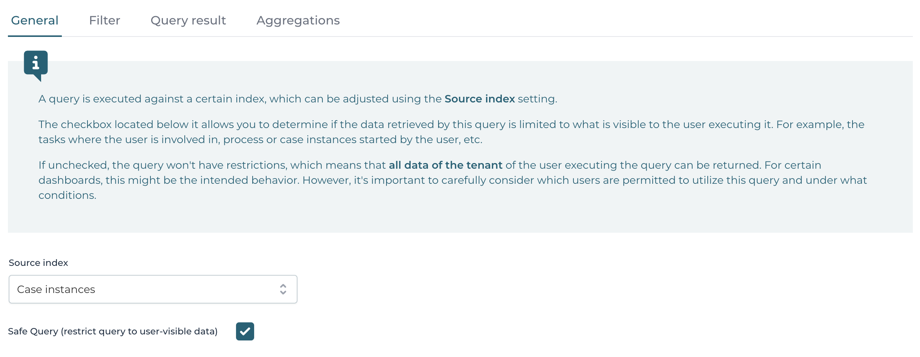Click the bold Source index text in the notice

click(x=479, y=99)
